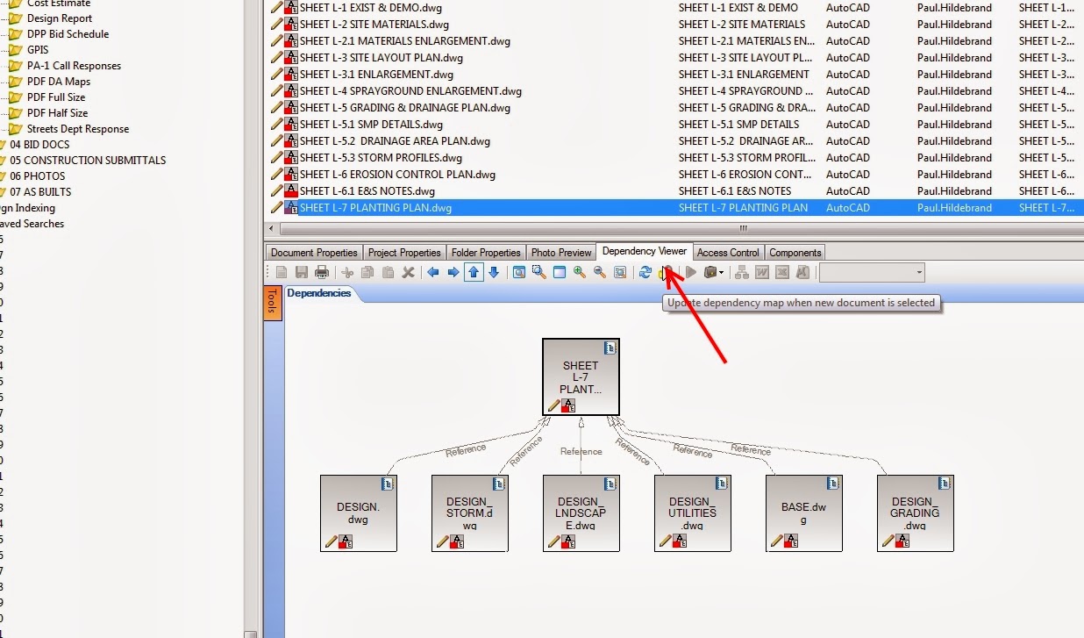
Task: Click the zoom in magnifier icon
Action: (x=580, y=273)
